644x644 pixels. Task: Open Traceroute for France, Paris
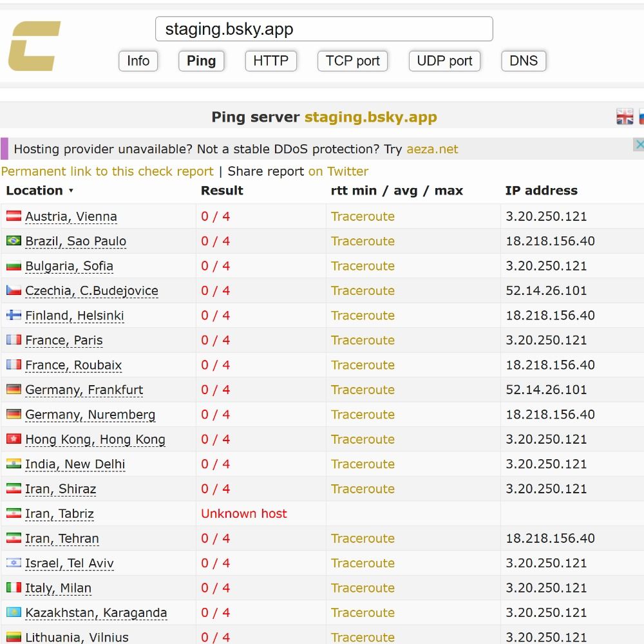(363, 340)
